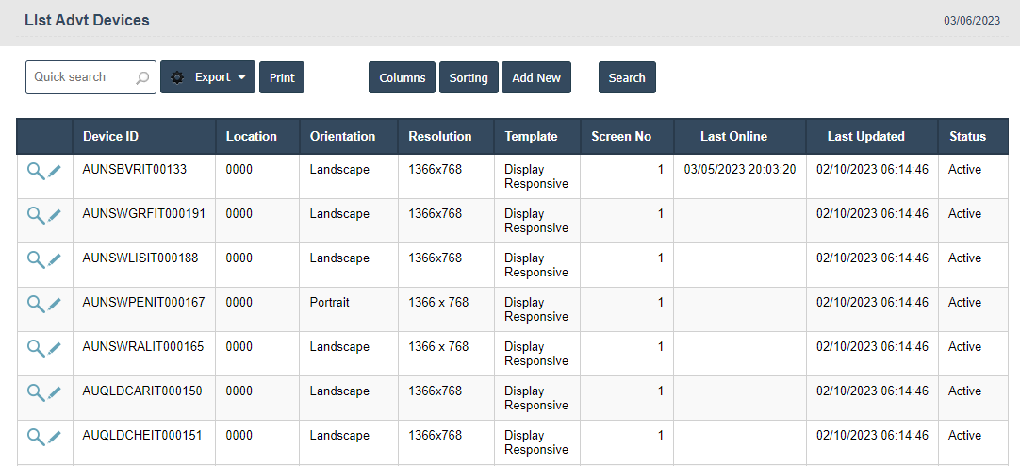Image resolution: width=1020 pixels, height=466 pixels.
Task: Click the Search button in the toolbar
Action: 627,77
